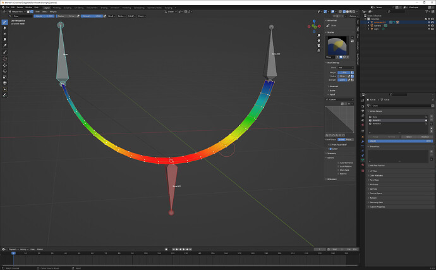The width and height of the screenshot is (436, 270).
Task: Switch to the Shading workspace tab
Action: click(104, 8)
